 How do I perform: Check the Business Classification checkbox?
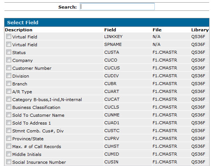point(9,107)
